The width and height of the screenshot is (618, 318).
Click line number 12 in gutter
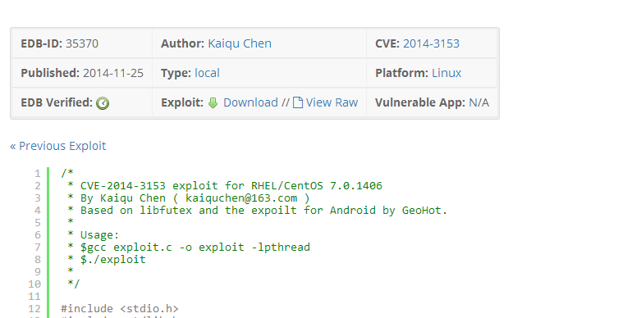click(x=34, y=308)
